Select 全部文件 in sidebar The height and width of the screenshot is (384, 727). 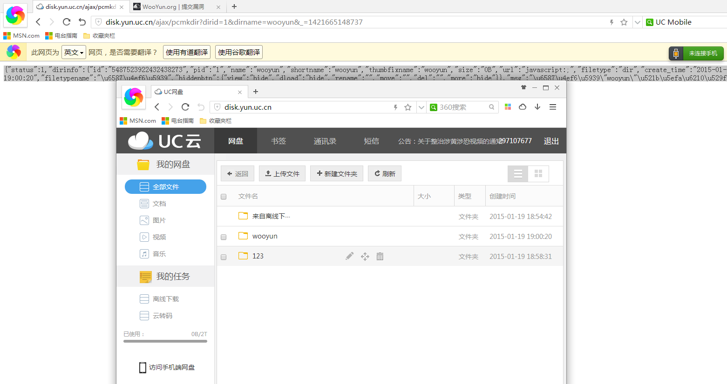coord(165,187)
